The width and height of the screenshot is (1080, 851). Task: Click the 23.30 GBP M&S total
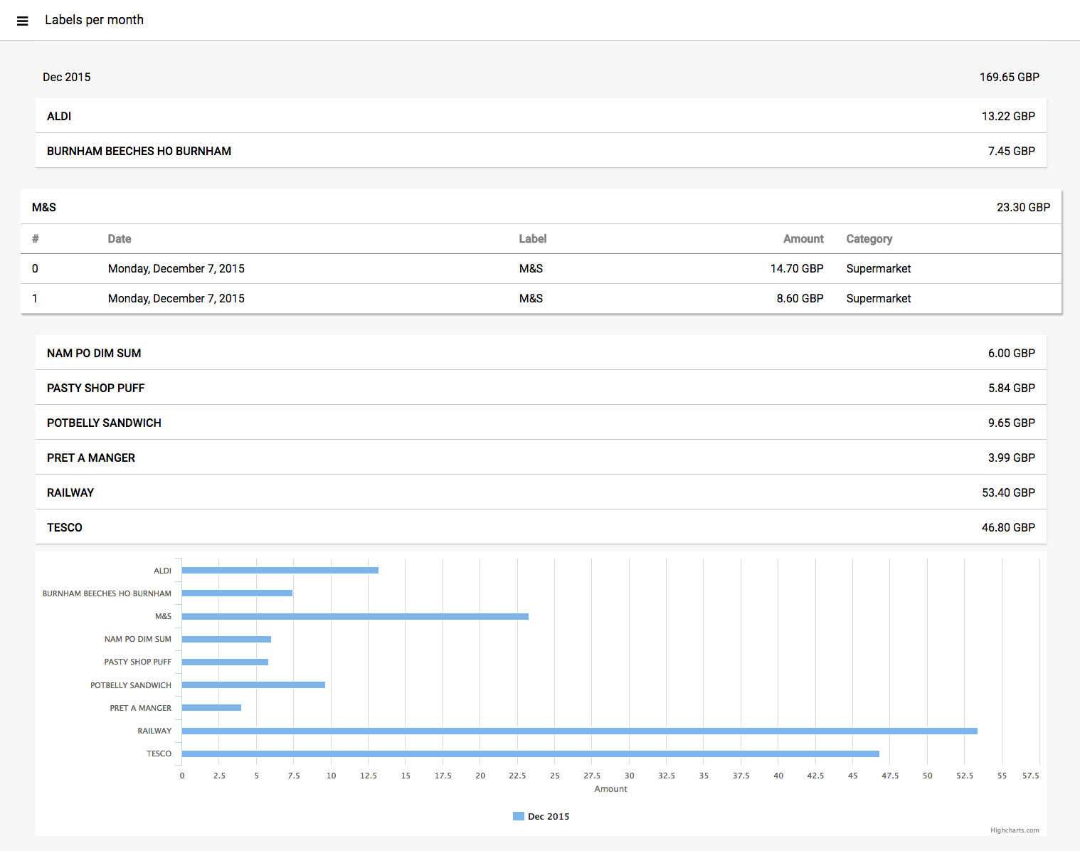coord(1023,207)
